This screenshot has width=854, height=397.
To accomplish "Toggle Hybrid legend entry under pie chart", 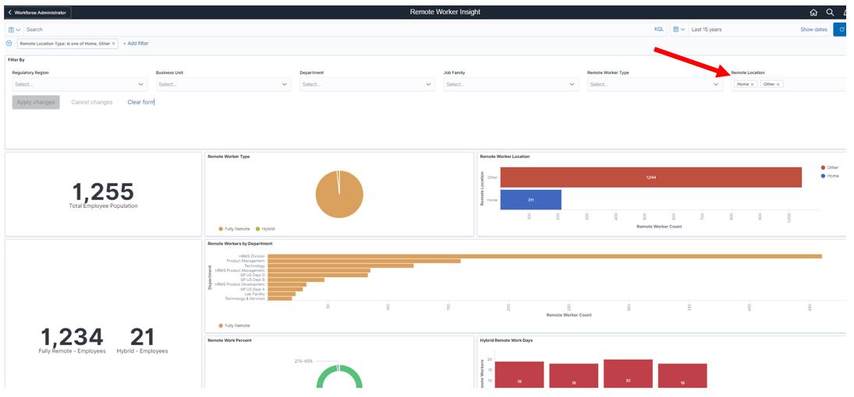I will click(265, 229).
